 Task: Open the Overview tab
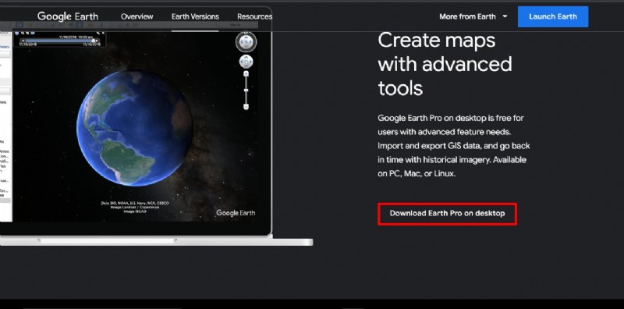(x=137, y=16)
